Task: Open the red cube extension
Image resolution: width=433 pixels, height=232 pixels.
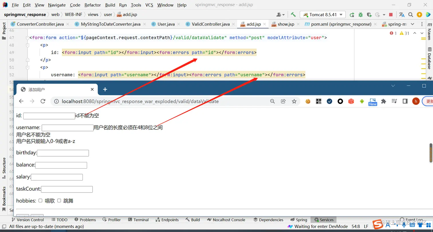Action: click(x=351, y=101)
